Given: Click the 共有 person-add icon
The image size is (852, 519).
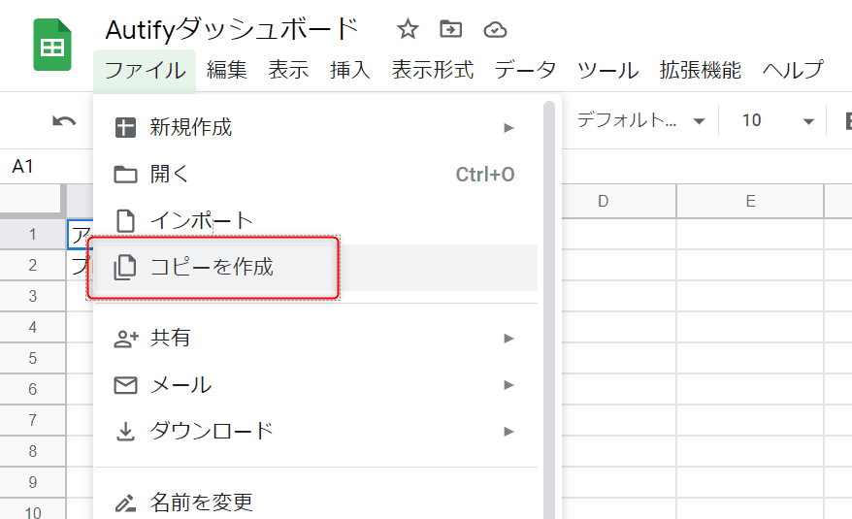Looking at the screenshot, I should pos(125,339).
